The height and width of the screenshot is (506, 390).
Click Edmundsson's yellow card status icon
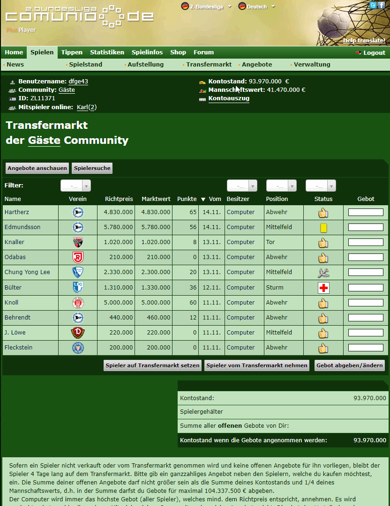pyautogui.click(x=323, y=228)
